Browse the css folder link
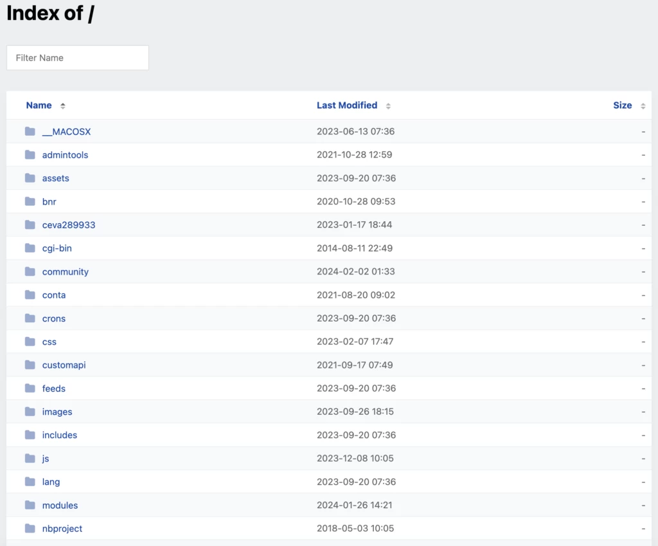 coord(49,341)
